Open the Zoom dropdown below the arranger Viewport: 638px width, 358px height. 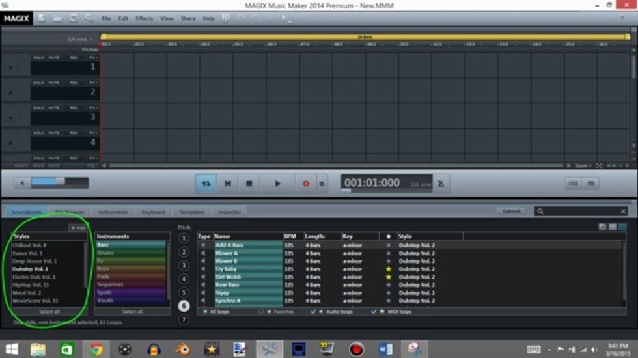(582, 166)
